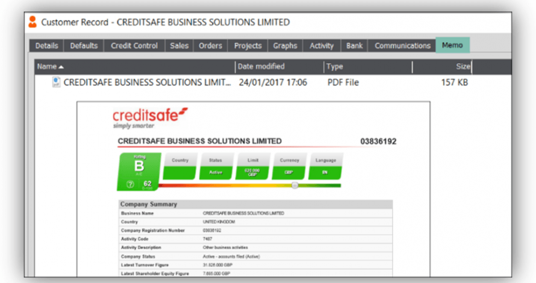Image resolution: width=536 pixels, height=283 pixels.
Task: Click the report title CREDITSAFE BUSINESS SOLUTIONS LIMITED
Action: click(199, 141)
